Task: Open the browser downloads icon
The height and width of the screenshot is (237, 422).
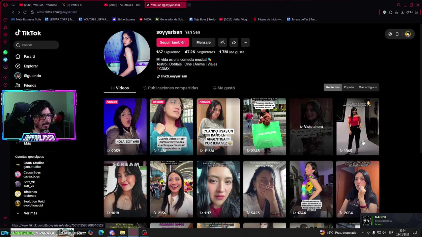Action: point(402,12)
